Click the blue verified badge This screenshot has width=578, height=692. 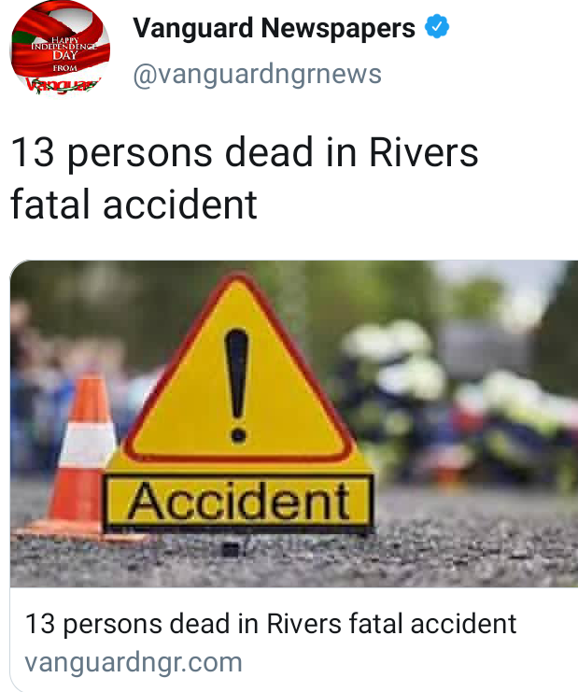(x=437, y=26)
